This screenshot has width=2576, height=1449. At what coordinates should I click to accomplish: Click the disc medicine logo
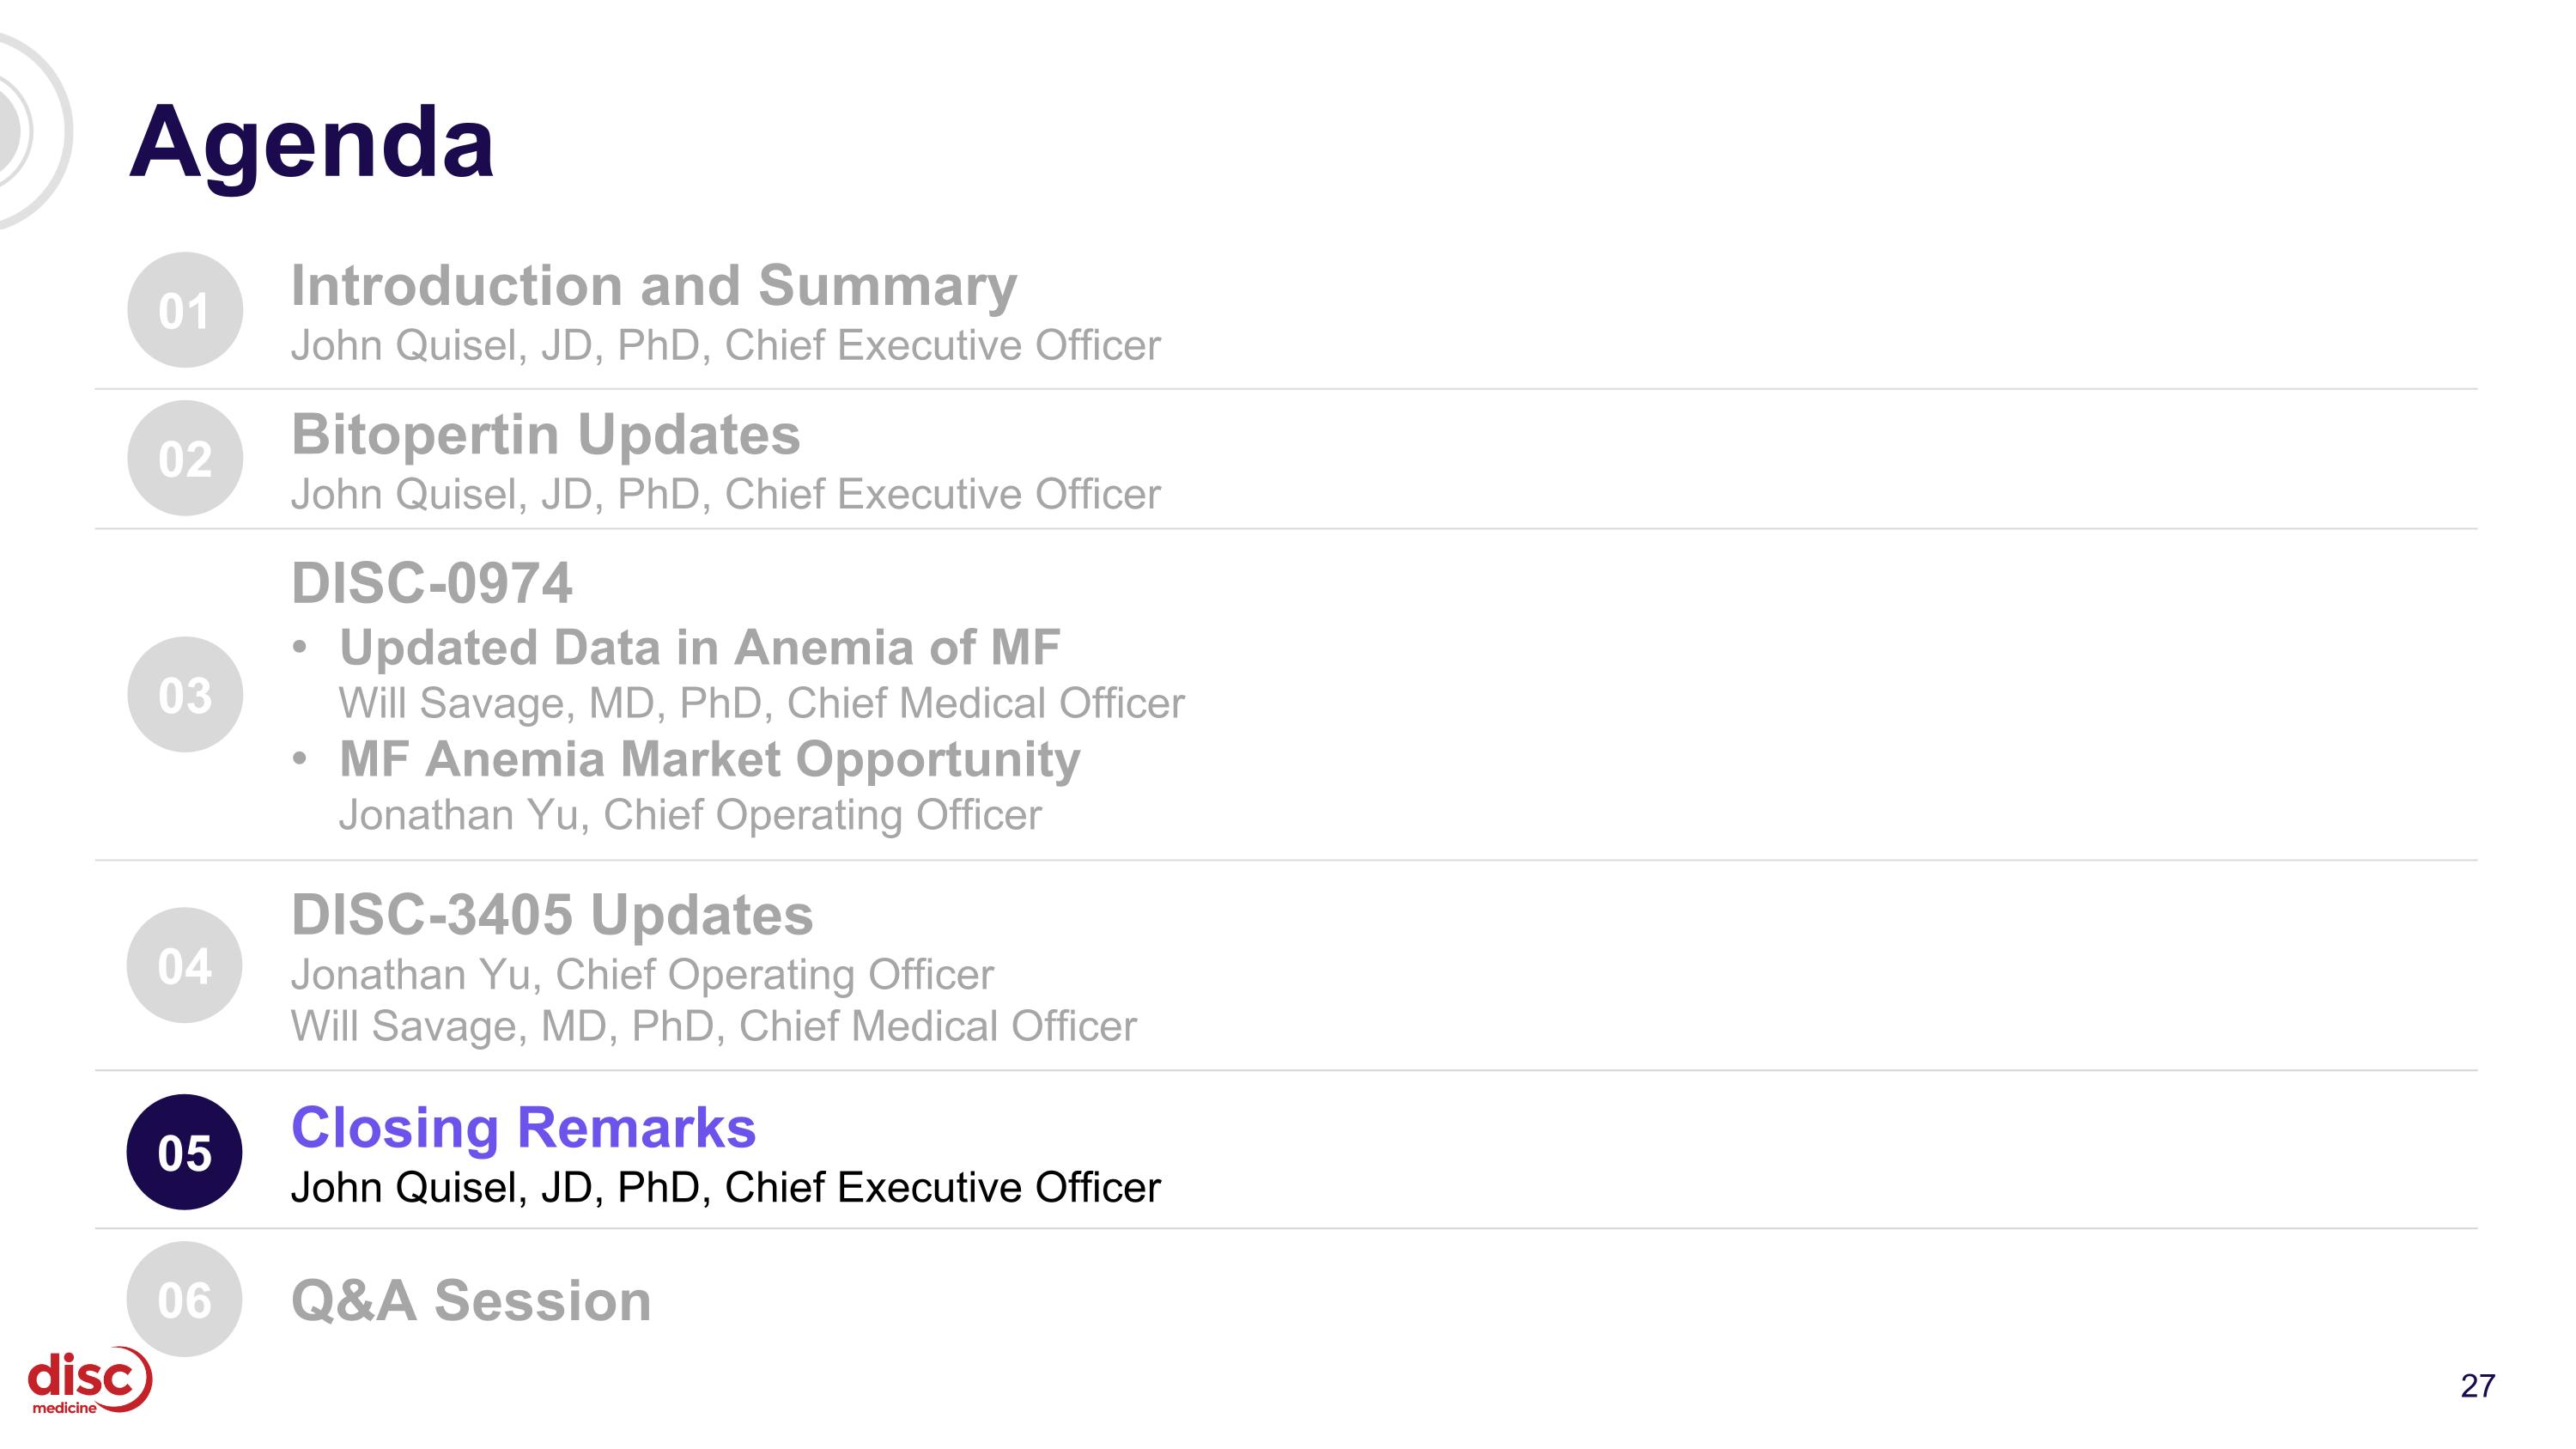click(x=89, y=1380)
